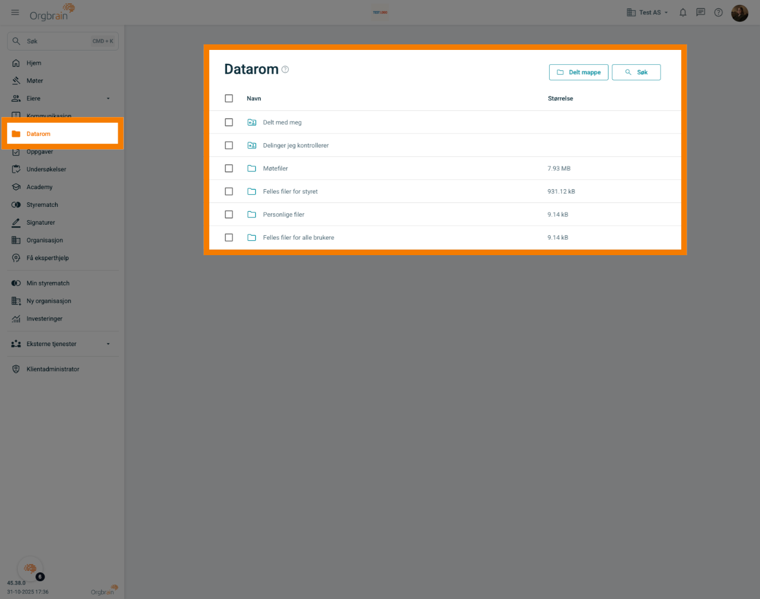This screenshot has width=760, height=599.
Task: Open Klientadministrator in the sidebar
Action: pos(63,369)
